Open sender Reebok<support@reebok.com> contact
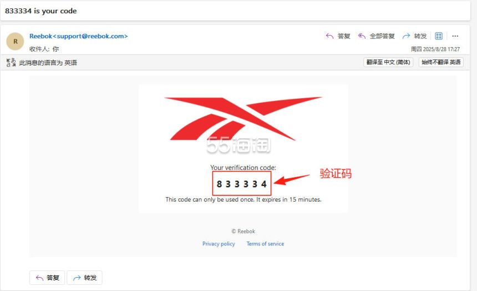Viewport: 477px width, 291px height. (x=78, y=36)
